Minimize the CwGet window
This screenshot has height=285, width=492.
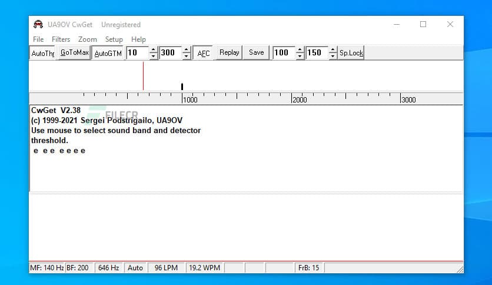click(397, 24)
